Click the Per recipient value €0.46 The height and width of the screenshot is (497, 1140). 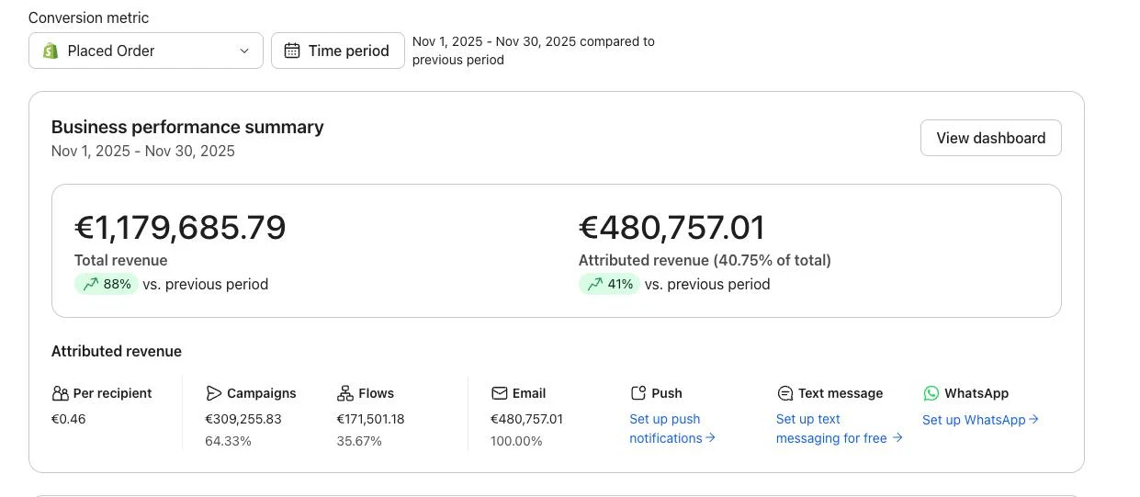(69, 419)
